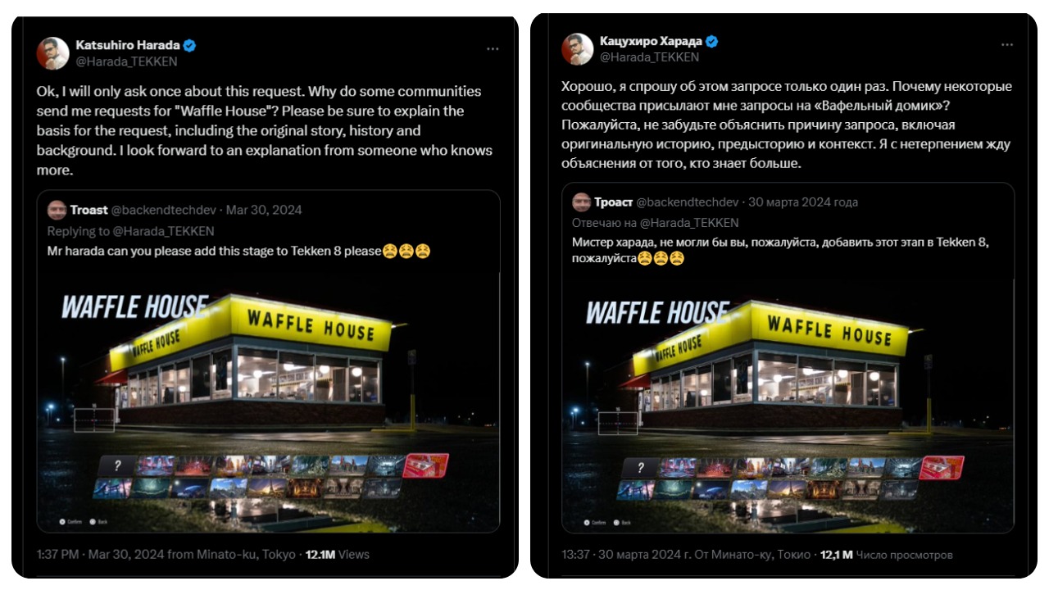Click the verified badge next to Katsuhiro Harada

189,45
